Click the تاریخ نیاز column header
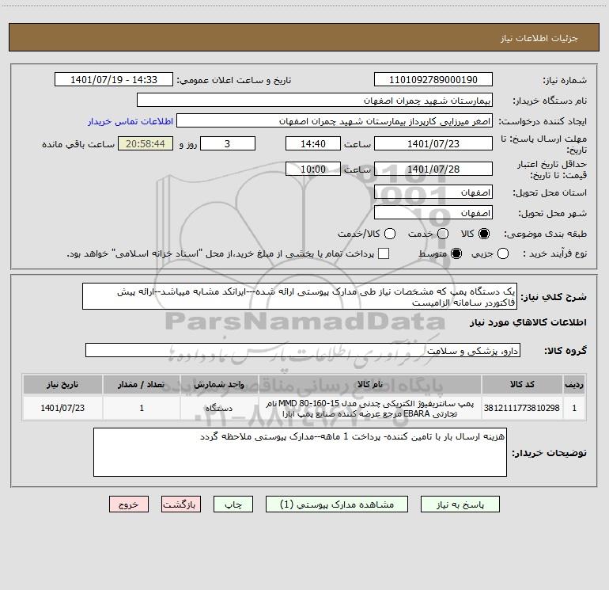This screenshot has height=590, width=609. [62, 384]
